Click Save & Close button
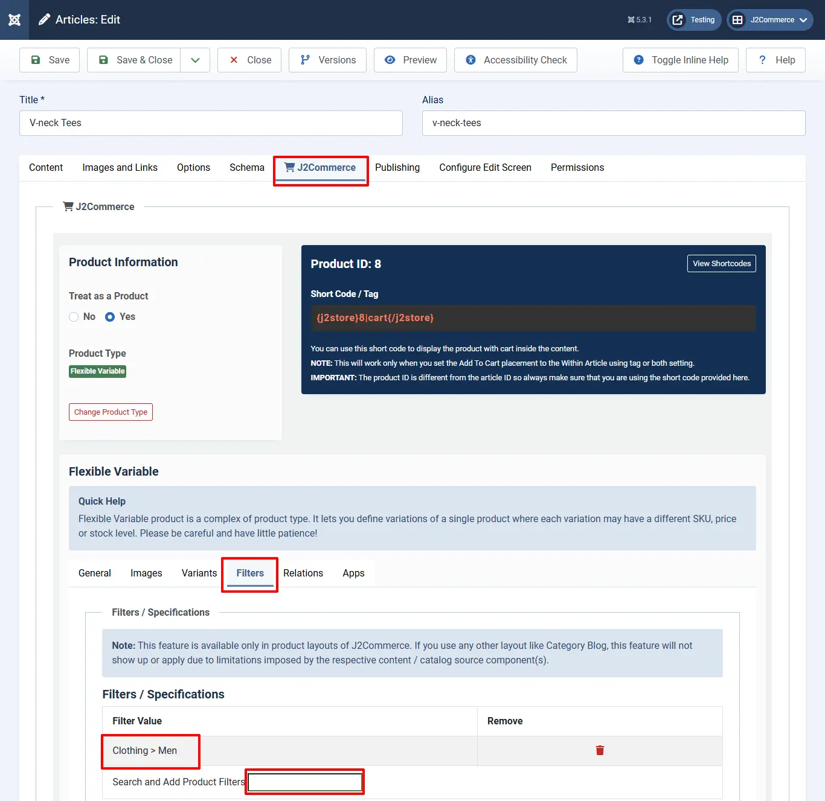This screenshot has height=801, width=825. point(134,60)
